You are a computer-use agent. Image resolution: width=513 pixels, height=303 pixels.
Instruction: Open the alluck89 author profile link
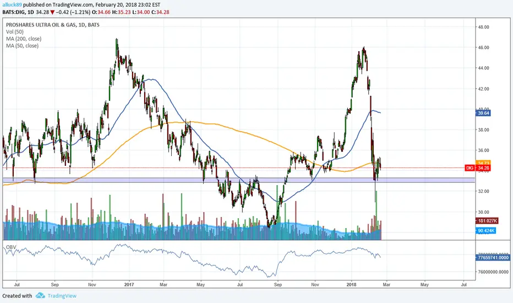[x=13, y=5]
